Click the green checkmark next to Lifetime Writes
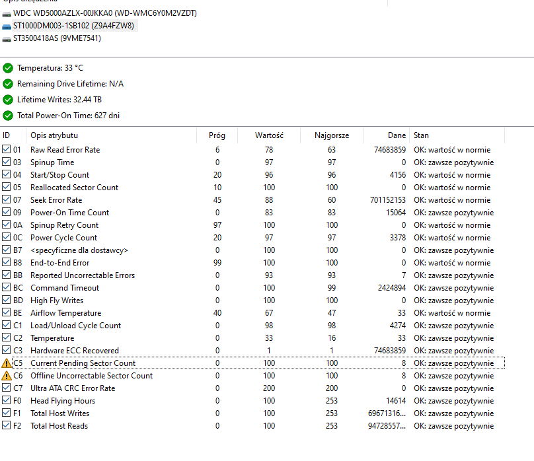The width and height of the screenshot is (534, 461). pos(7,99)
